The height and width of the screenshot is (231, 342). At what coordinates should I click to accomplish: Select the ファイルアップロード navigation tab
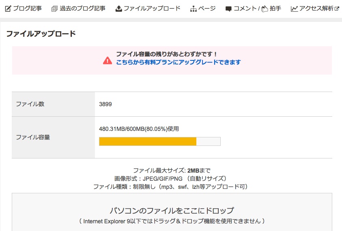pyautogui.click(x=152, y=9)
